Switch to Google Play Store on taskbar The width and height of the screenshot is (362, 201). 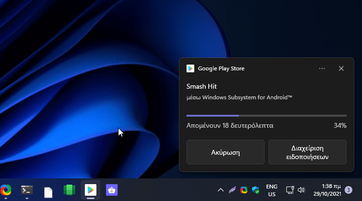point(90,190)
